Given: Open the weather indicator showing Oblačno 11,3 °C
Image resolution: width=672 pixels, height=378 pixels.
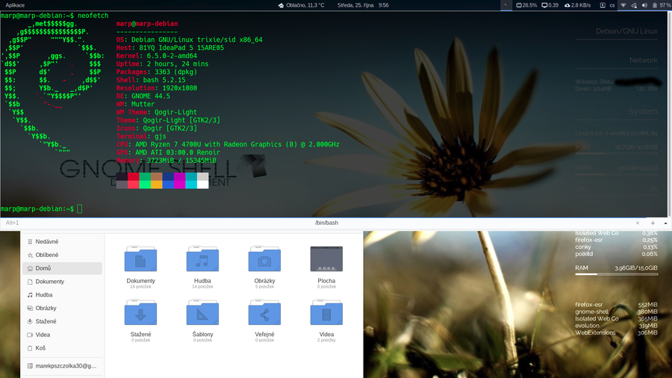Looking at the screenshot, I should click(x=302, y=5).
